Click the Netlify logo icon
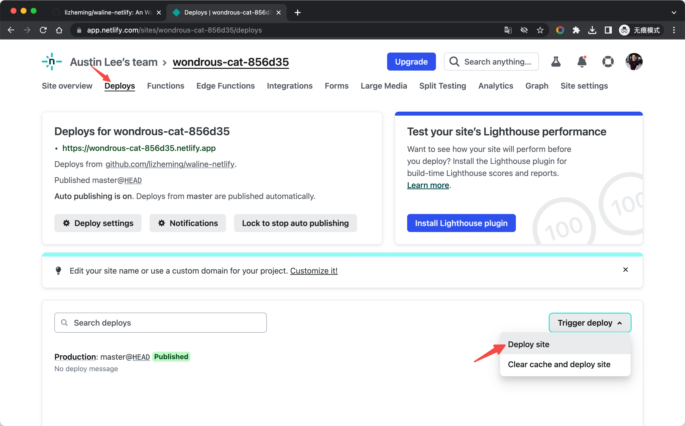Image resolution: width=685 pixels, height=426 pixels. point(52,62)
